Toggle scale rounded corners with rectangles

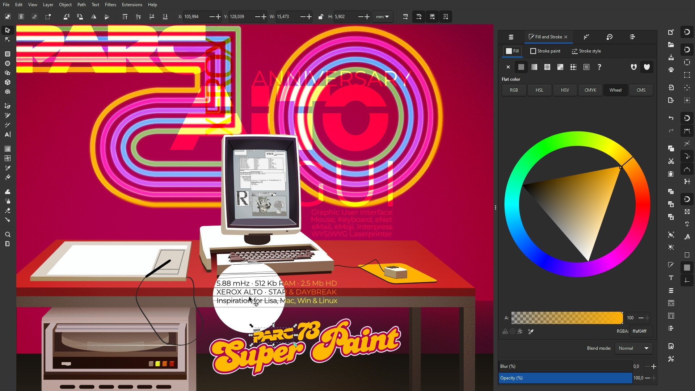coord(418,17)
